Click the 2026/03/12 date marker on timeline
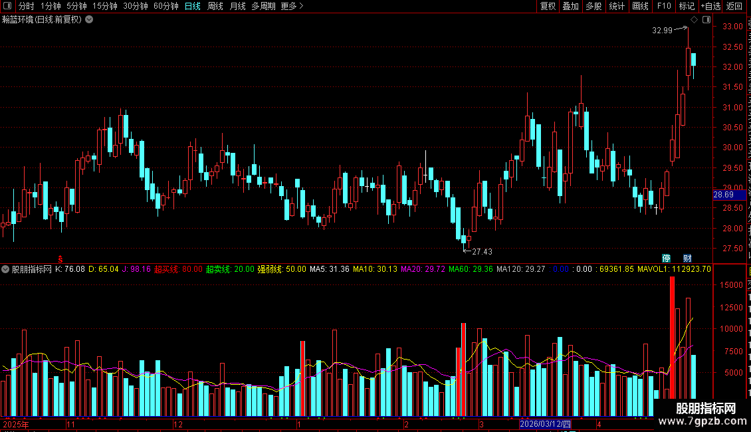751x432 pixels. pyautogui.click(x=545, y=424)
